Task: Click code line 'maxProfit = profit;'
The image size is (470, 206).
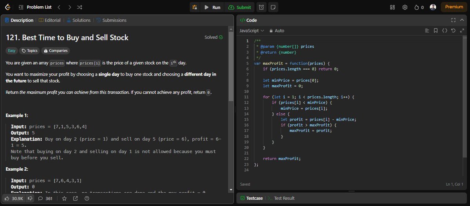Action: point(311,130)
